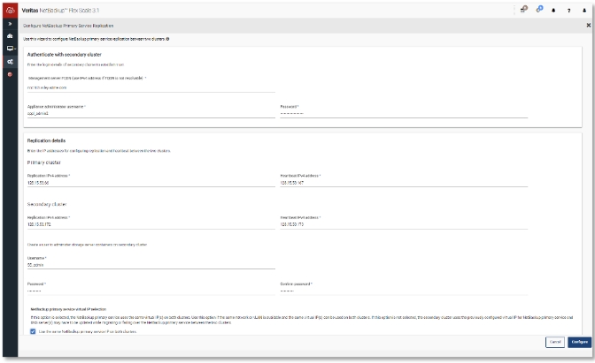Toggle 'Use the same NetBackup primary service IP' checkbox
Screen dimensions: 595x363
coord(32,332)
